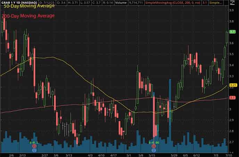
Task: Click the green 3.7 last price bubble
Action: [x=232, y=32]
